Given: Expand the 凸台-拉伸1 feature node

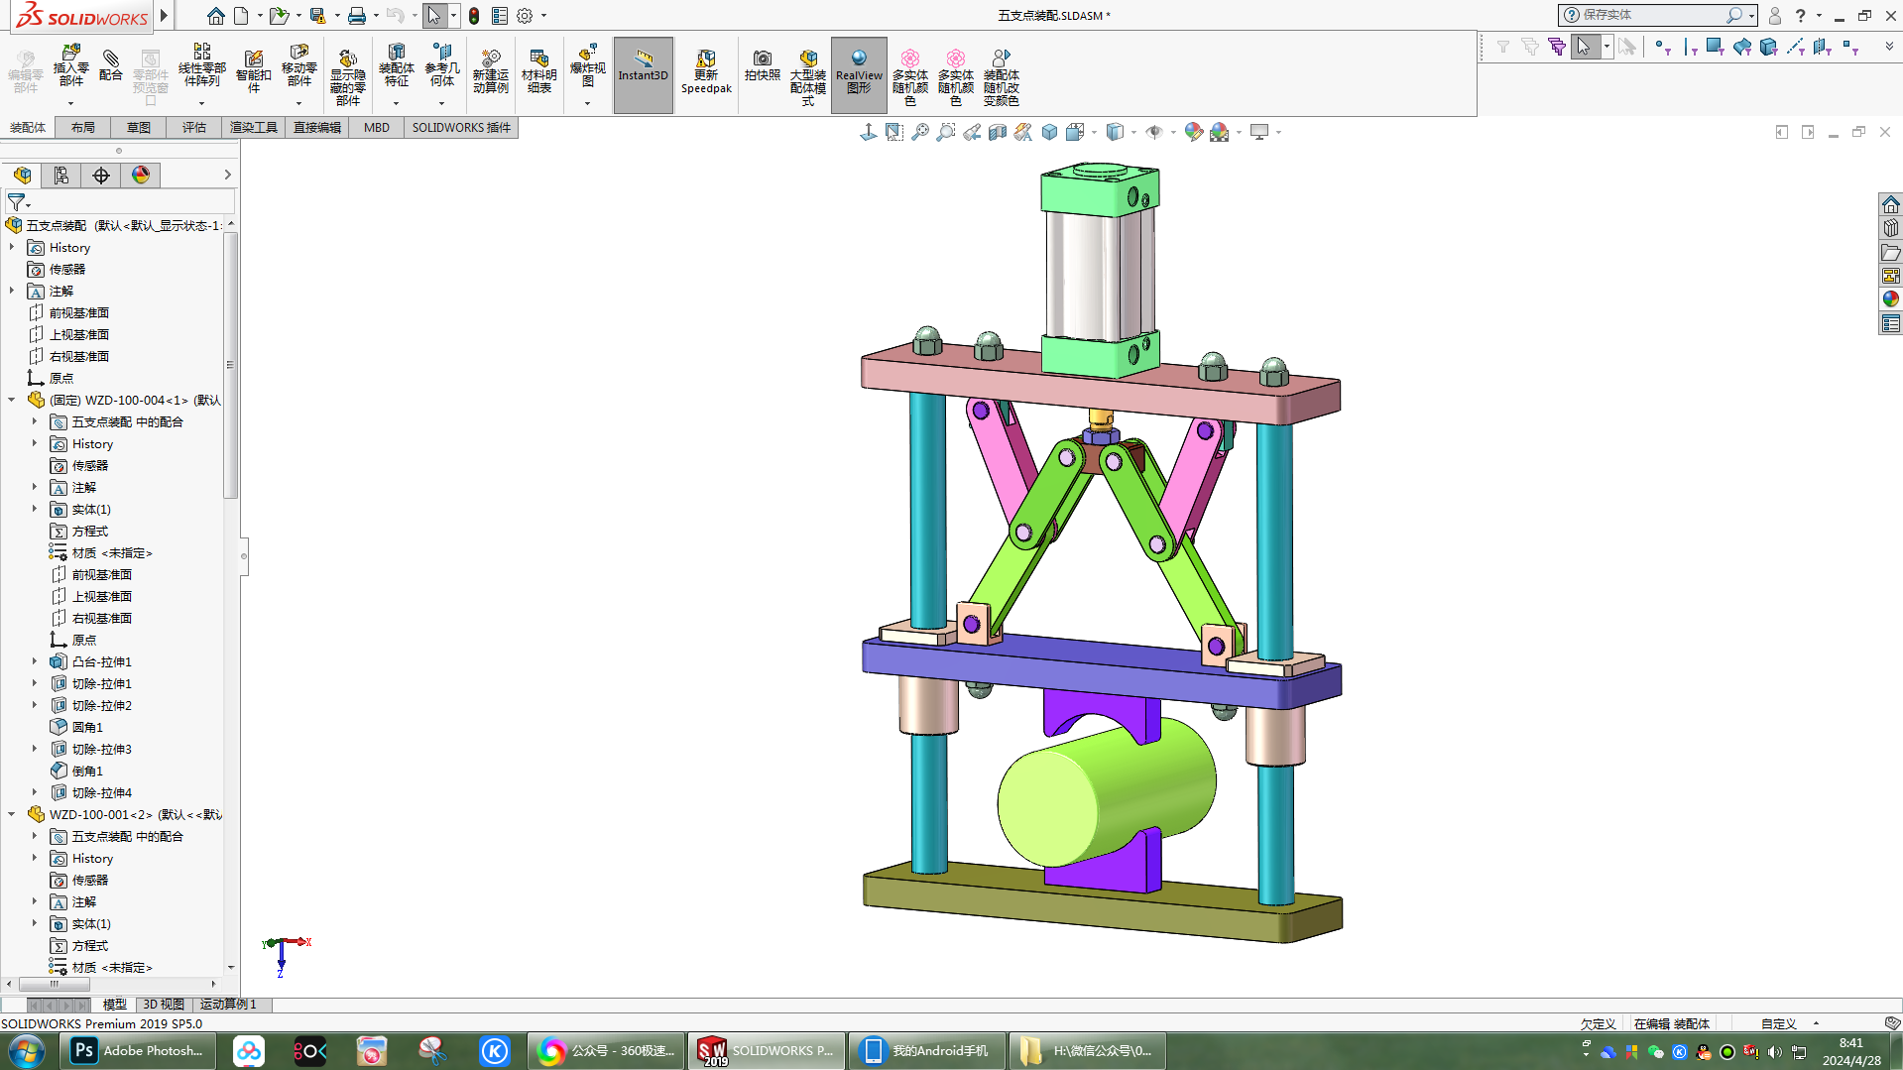Looking at the screenshot, I should click(x=35, y=662).
